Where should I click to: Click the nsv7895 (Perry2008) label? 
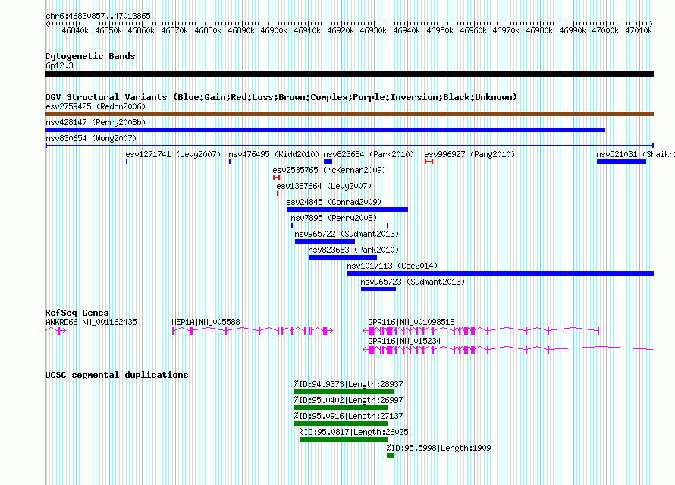tap(334, 219)
